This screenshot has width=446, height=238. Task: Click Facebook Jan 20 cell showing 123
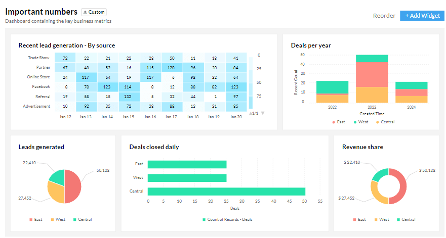coord(236,87)
